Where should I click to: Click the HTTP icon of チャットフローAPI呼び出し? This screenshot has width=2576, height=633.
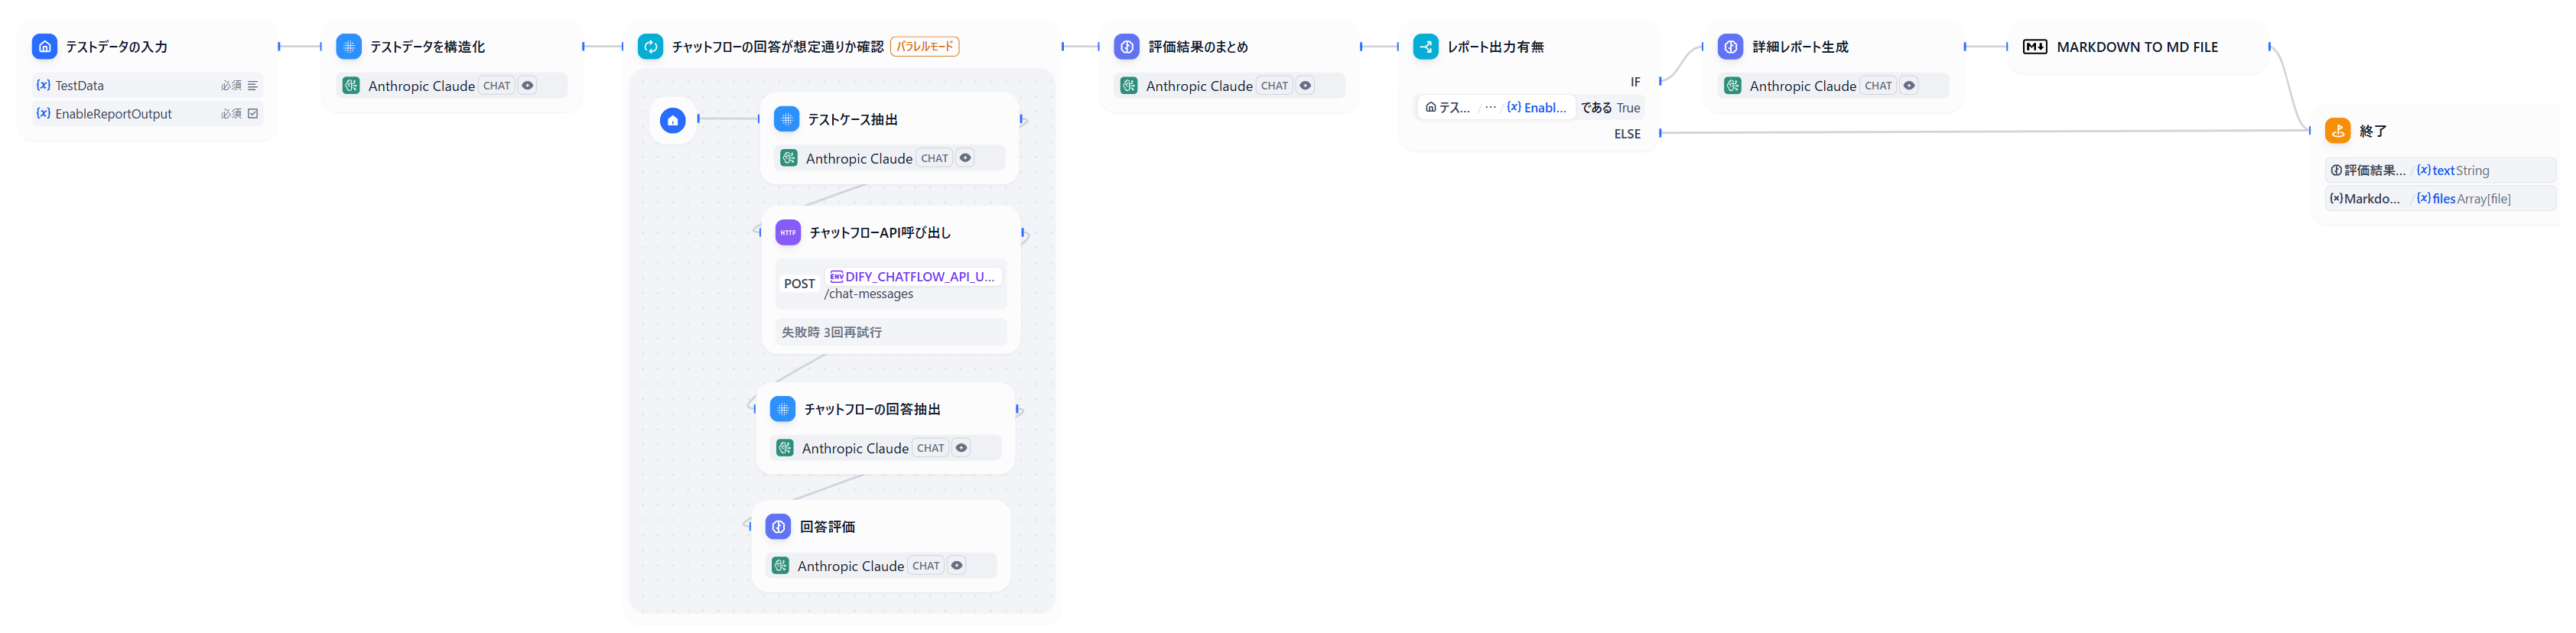click(x=789, y=232)
